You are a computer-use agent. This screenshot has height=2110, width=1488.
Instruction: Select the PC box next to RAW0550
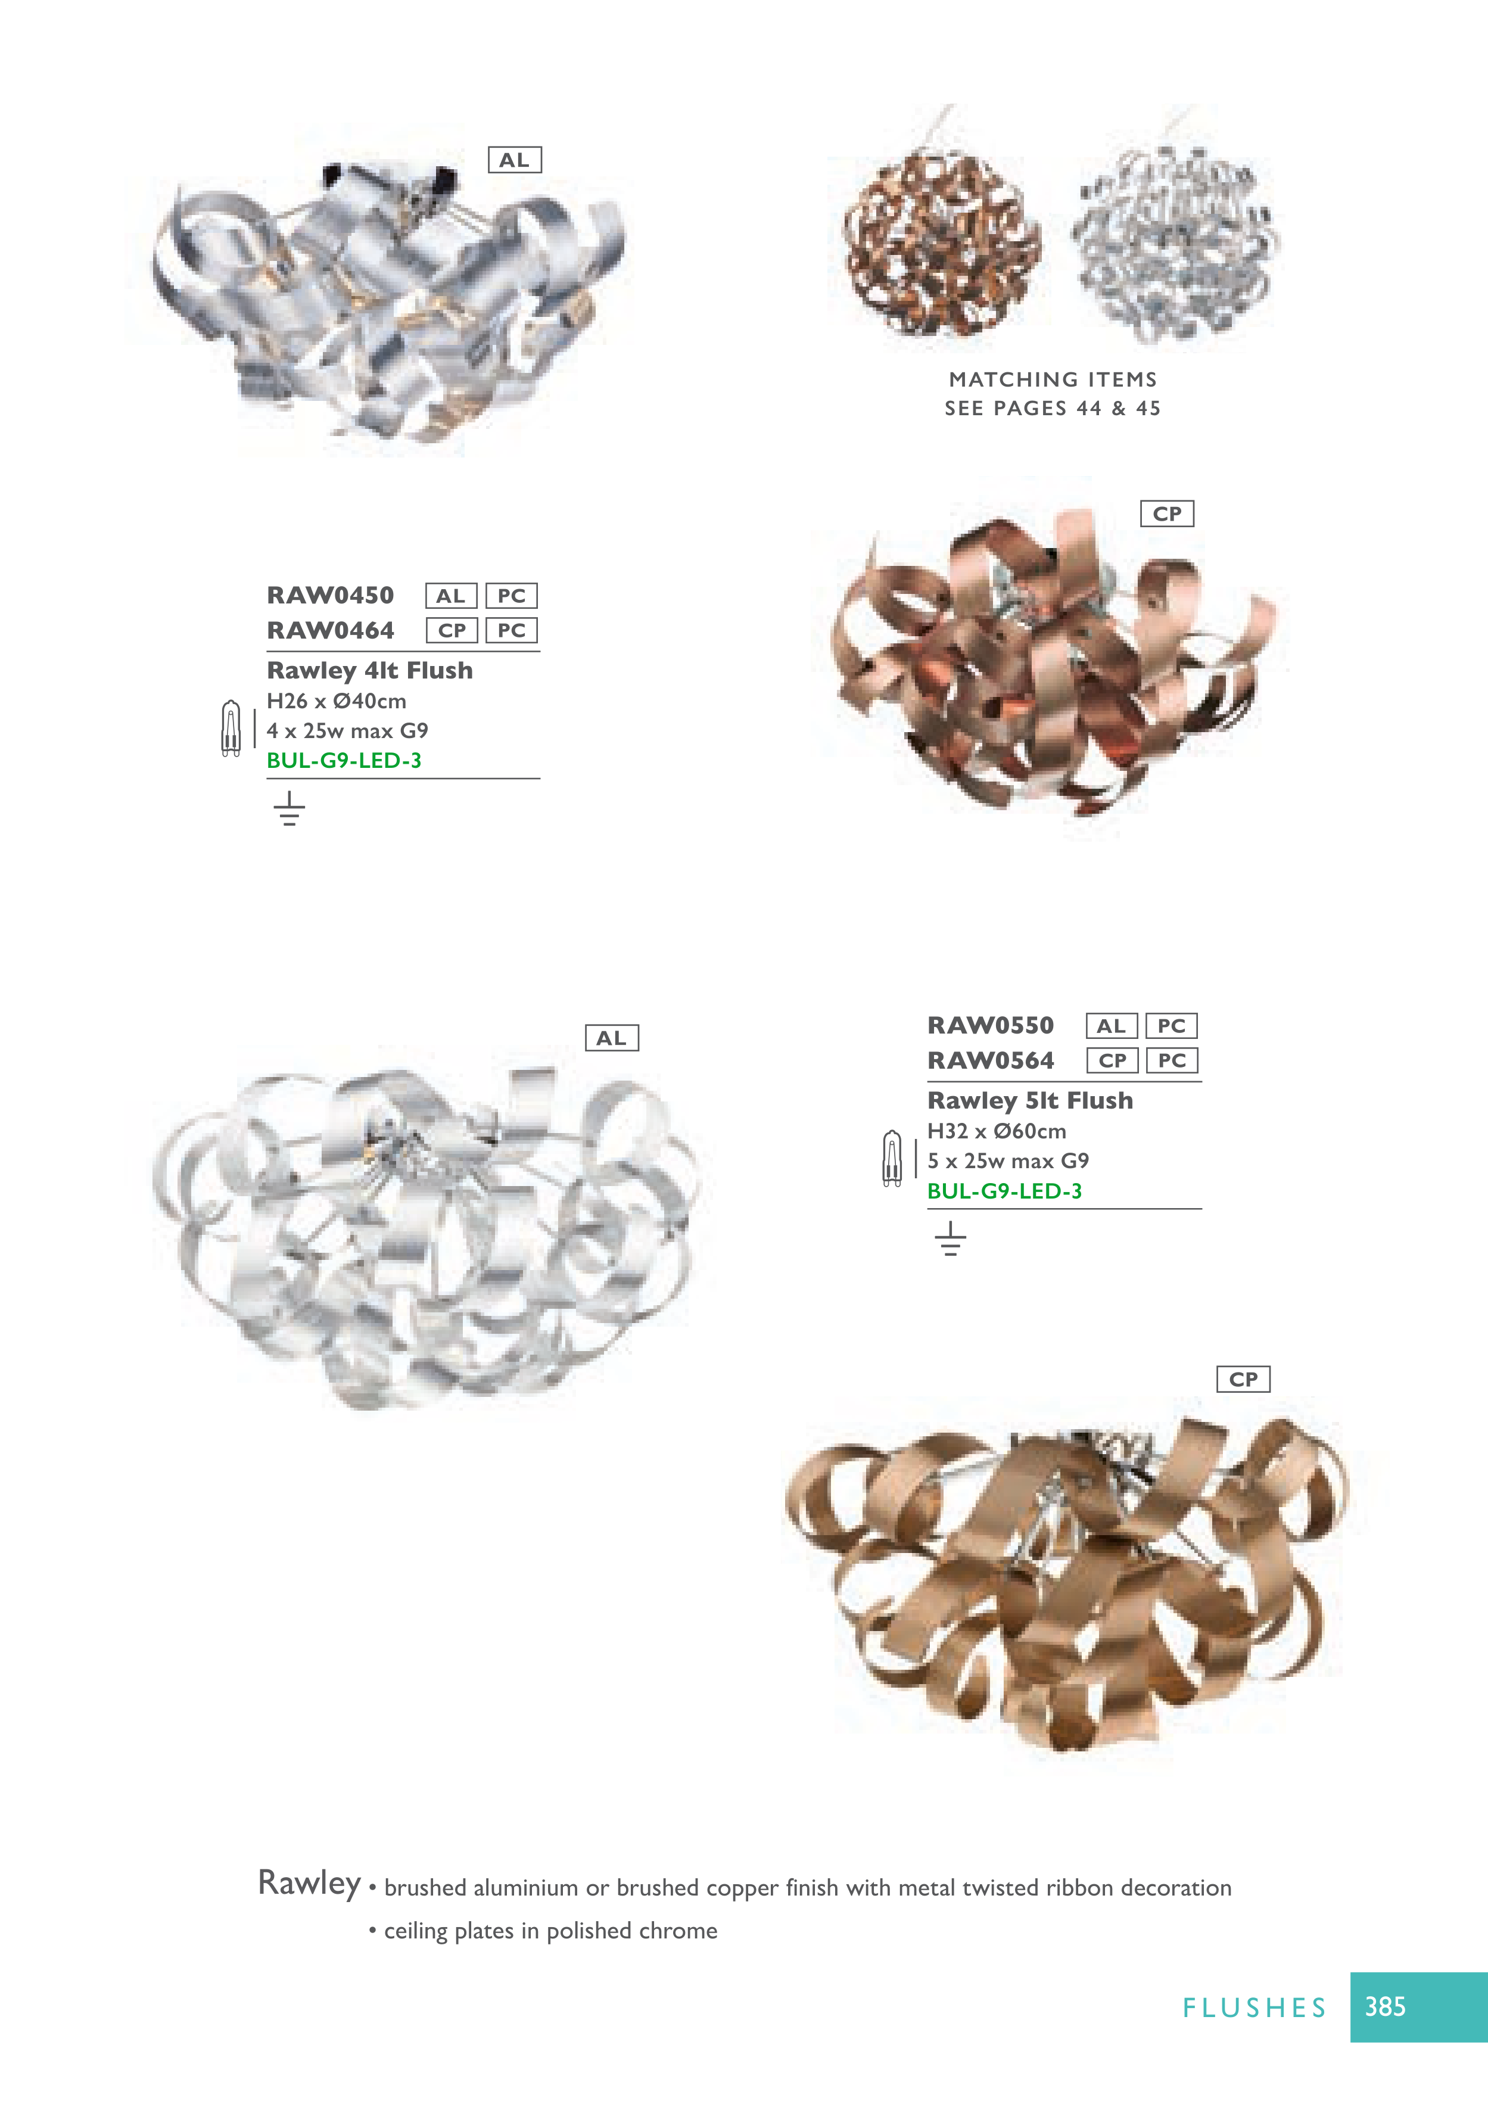tap(1172, 1026)
